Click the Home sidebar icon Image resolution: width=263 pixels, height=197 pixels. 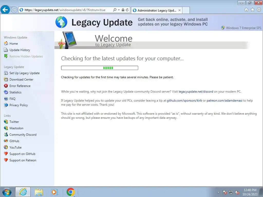pos(6,43)
